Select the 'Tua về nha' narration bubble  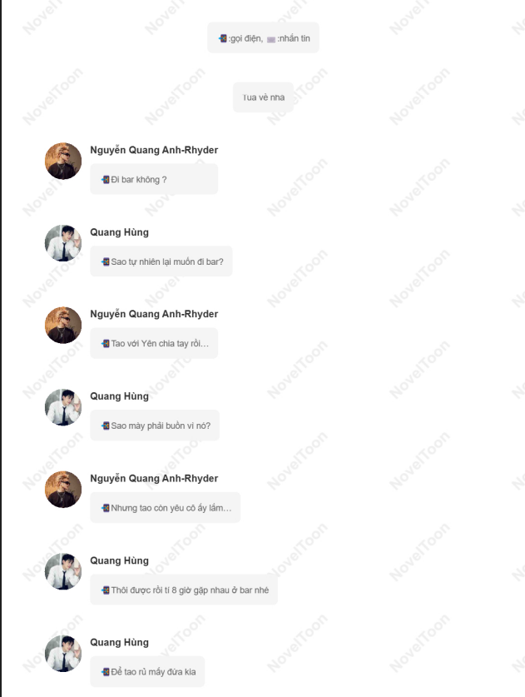tap(264, 97)
